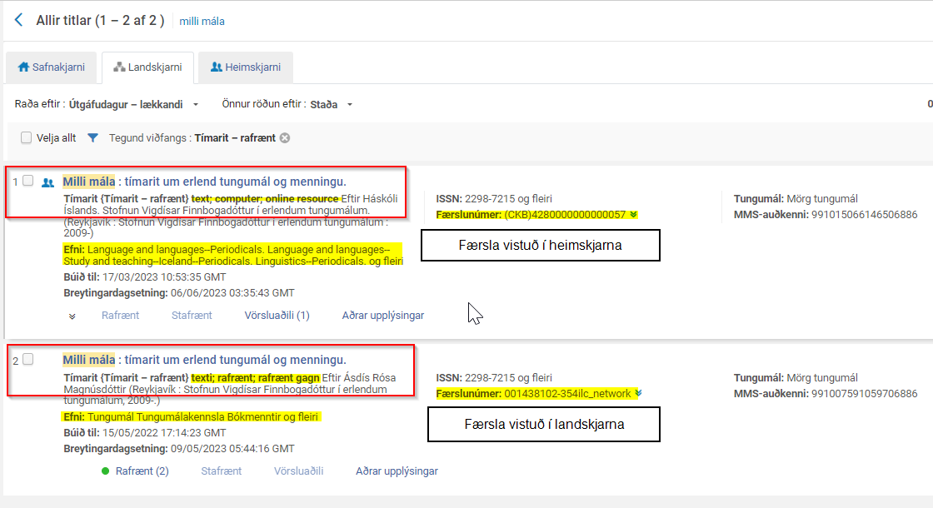This screenshot has width=933, height=508.
Task: Click Efni Tungumál Tungumálakennsla text of record 2
Action: (x=191, y=417)
